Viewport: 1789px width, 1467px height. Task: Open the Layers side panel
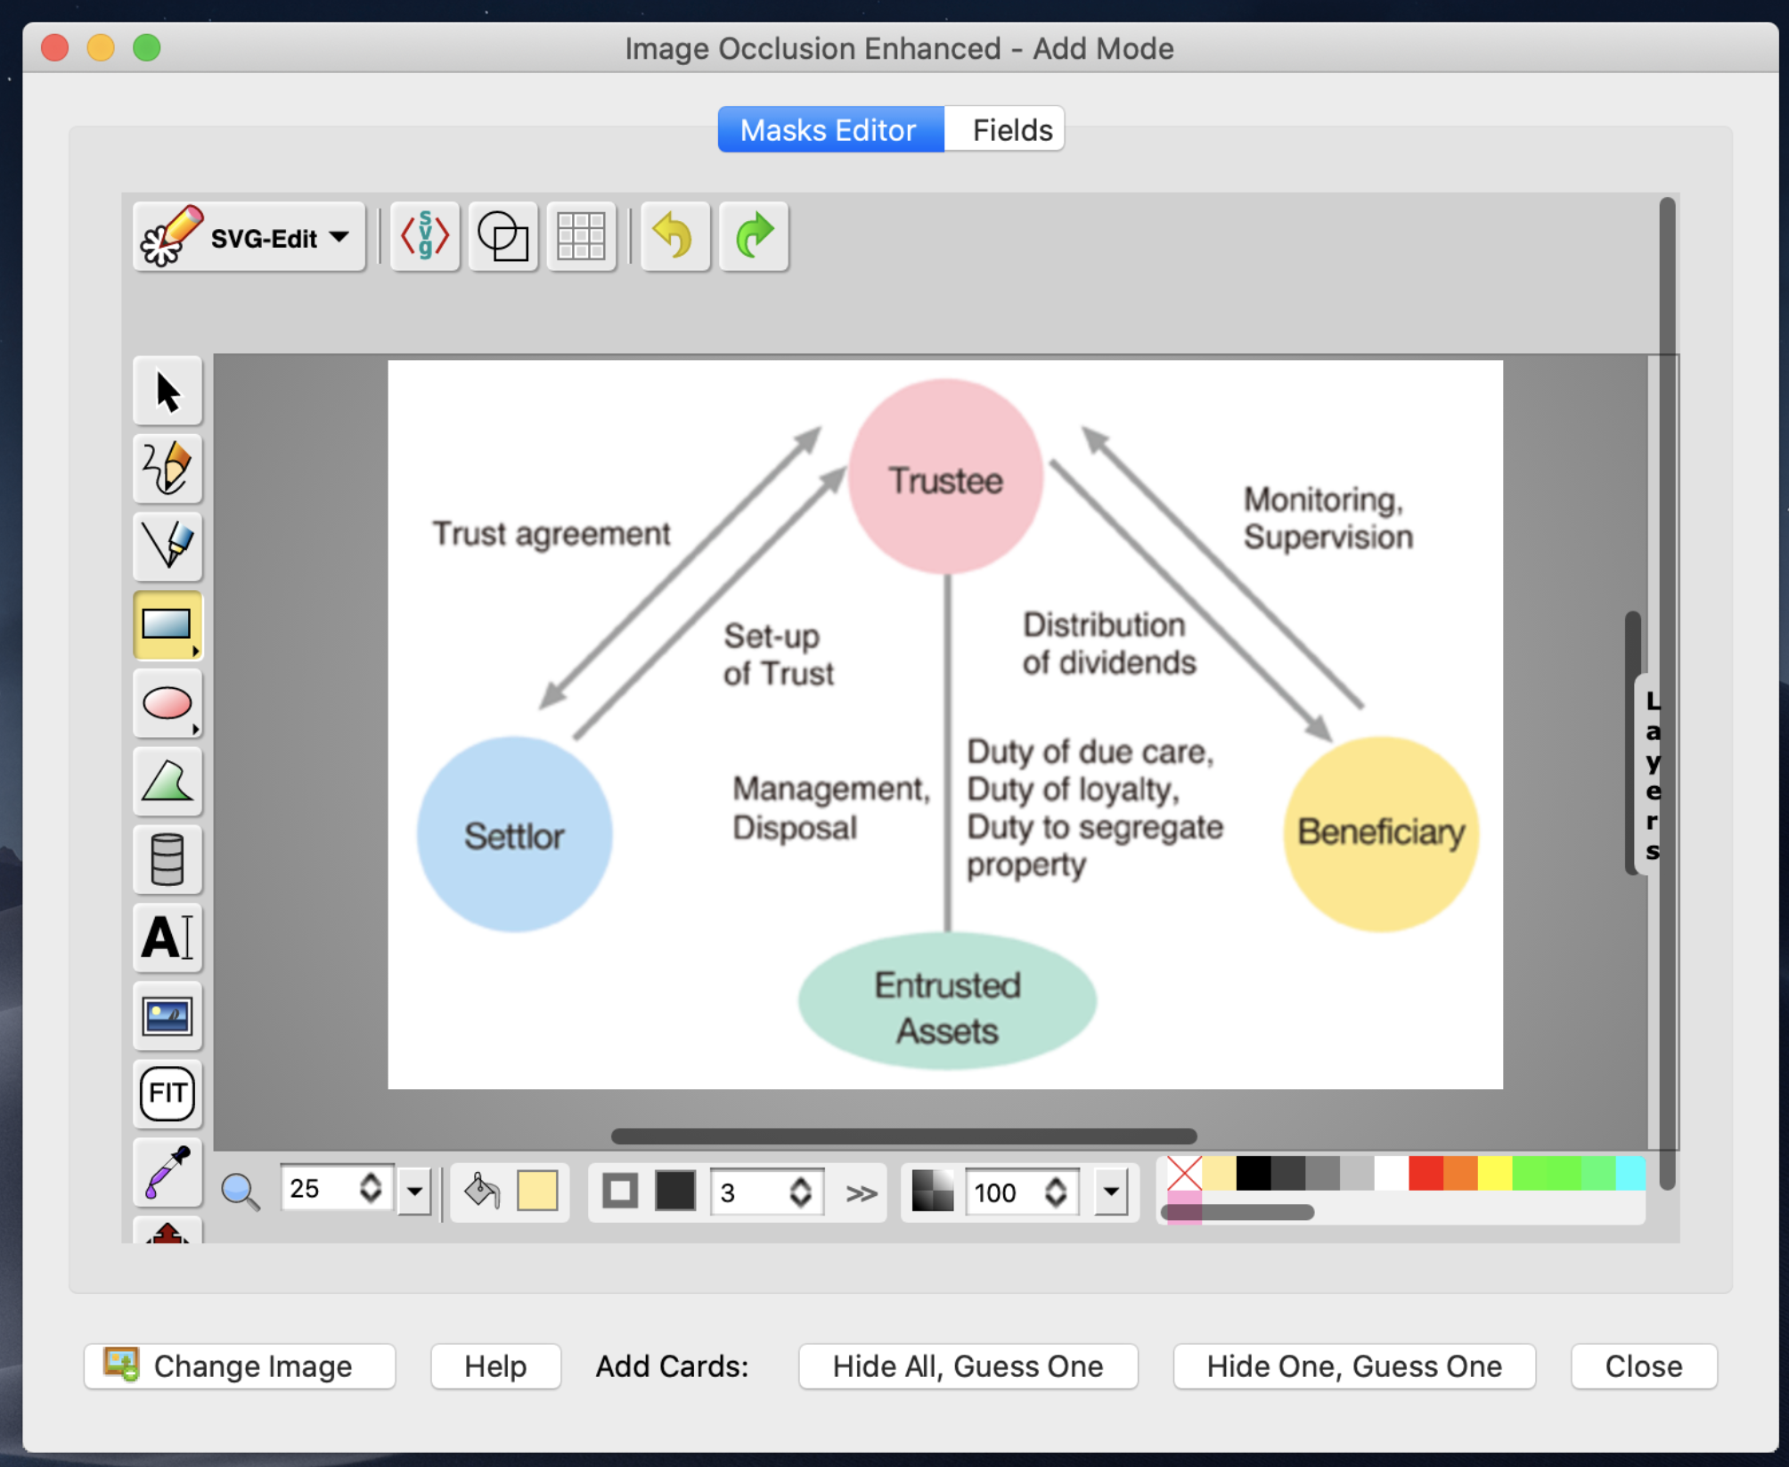(1653, 775)
